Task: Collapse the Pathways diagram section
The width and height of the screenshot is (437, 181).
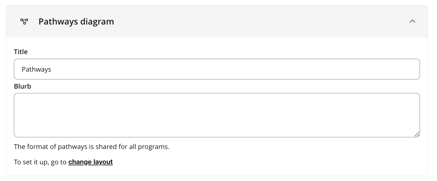Action: coord(412,21)
